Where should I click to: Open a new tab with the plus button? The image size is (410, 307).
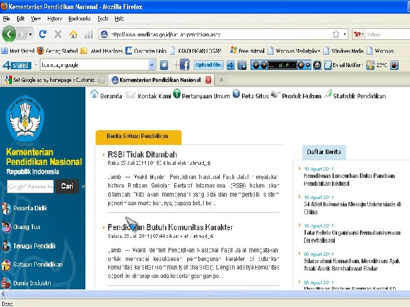coord(221,80)
